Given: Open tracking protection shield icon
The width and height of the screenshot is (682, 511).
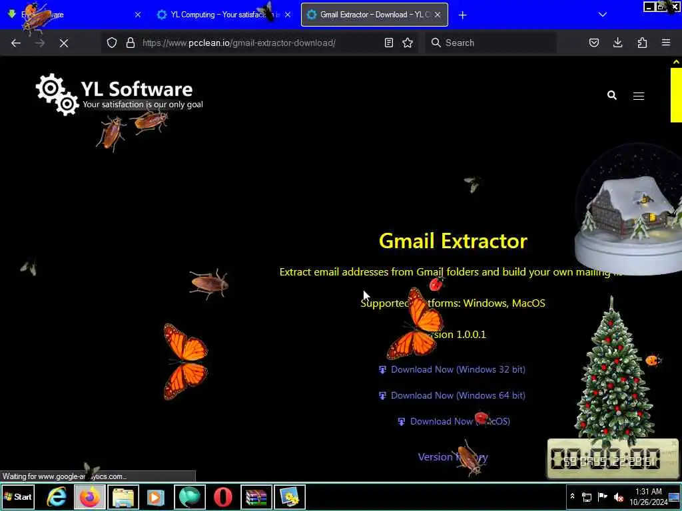Looking at the screenshot, I should point(112,43).
